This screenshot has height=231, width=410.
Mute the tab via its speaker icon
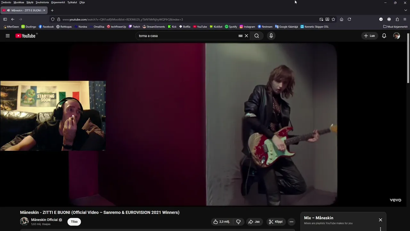8,10
